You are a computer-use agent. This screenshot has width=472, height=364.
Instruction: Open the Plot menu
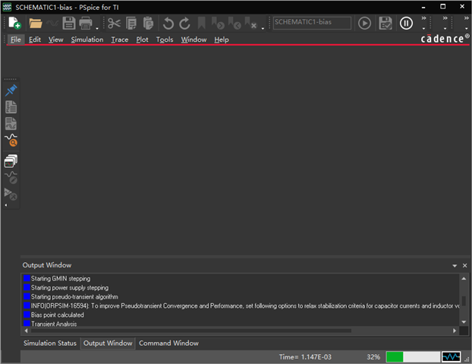pyautogui.click(x=142, y=40)
